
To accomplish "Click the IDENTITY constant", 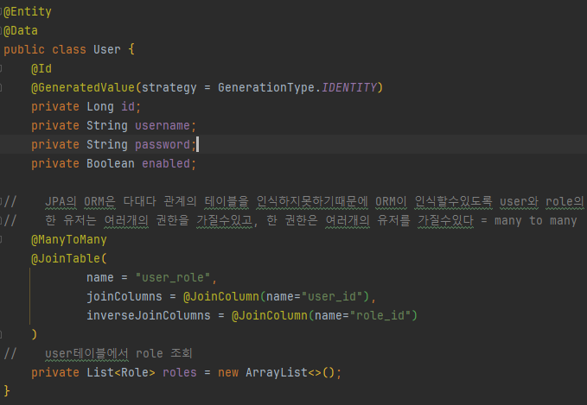I will (349, 88).
